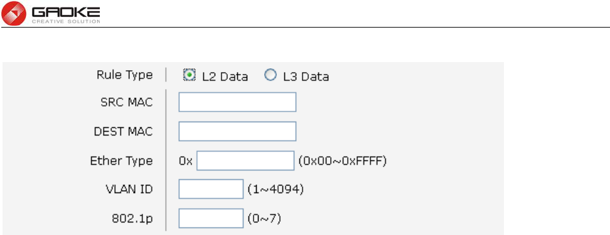Click the VLAN ID field label

pos(129,189)
